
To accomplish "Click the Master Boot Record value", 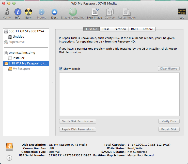I will pos(140,155).
